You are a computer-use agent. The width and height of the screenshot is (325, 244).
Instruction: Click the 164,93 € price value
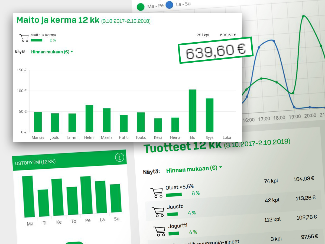[x=304, y=179]
